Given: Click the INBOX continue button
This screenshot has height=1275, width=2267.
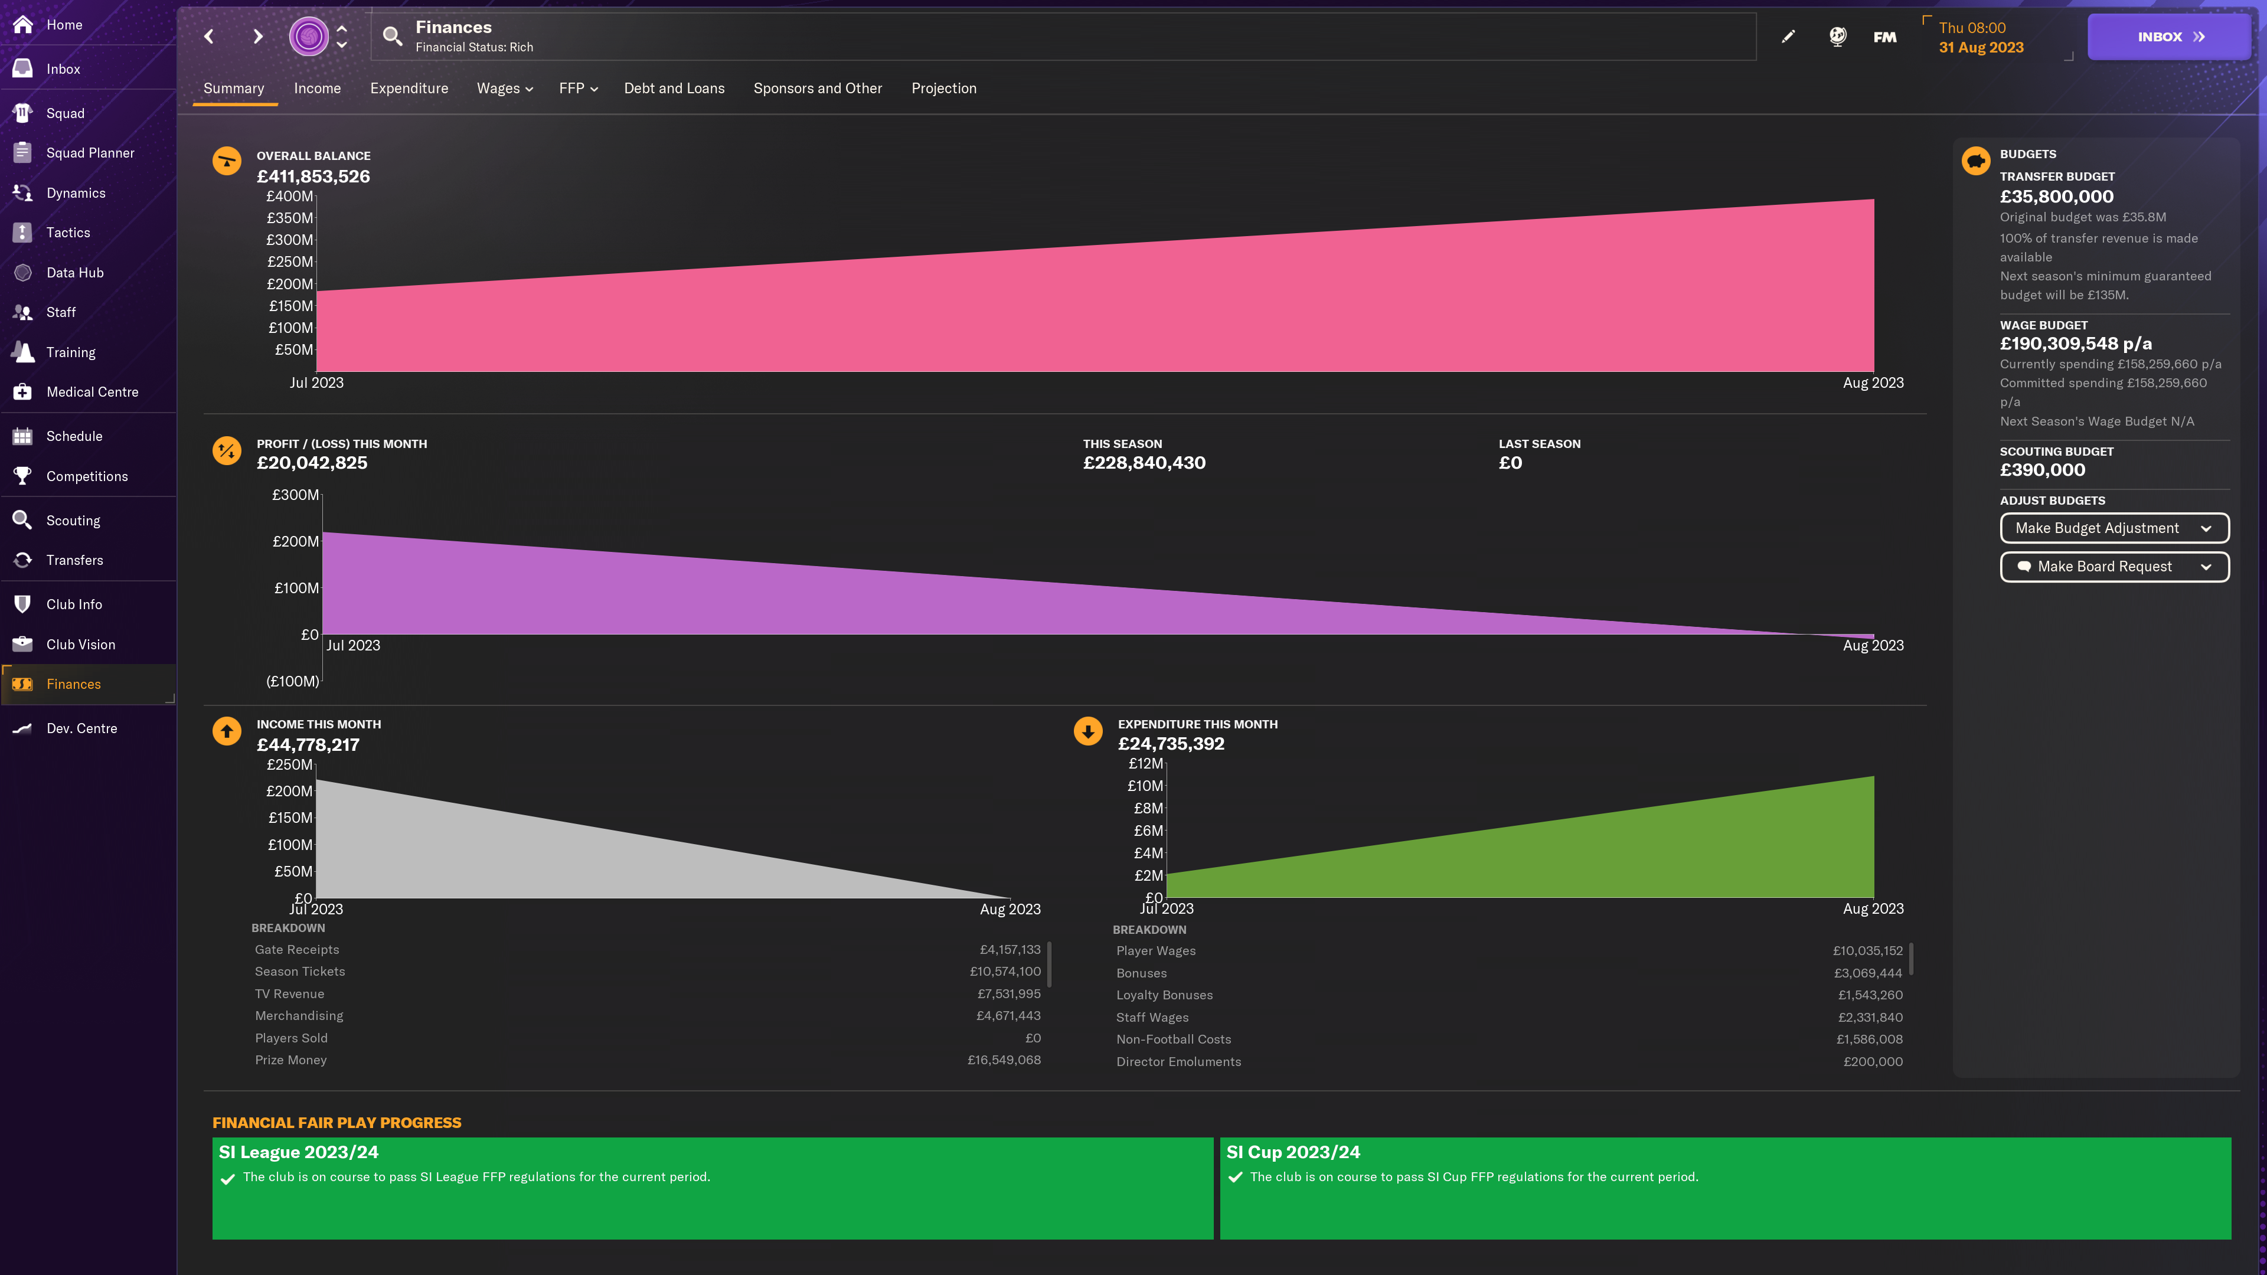Looking at the screenshot, I should click(x=2168, y=37).
